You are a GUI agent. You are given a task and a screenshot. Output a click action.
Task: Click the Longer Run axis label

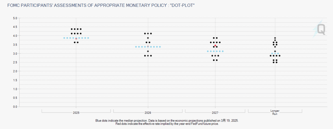pyautogui.click(x=275, y=112)
